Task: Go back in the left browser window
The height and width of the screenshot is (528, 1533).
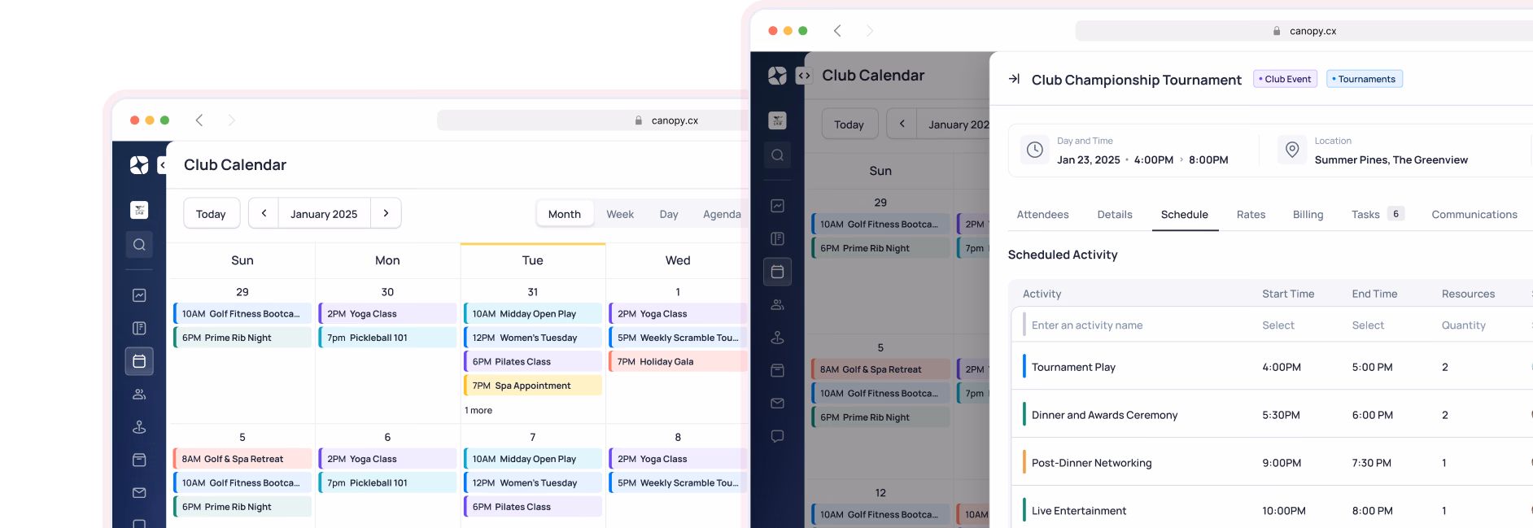Action: 199,120
